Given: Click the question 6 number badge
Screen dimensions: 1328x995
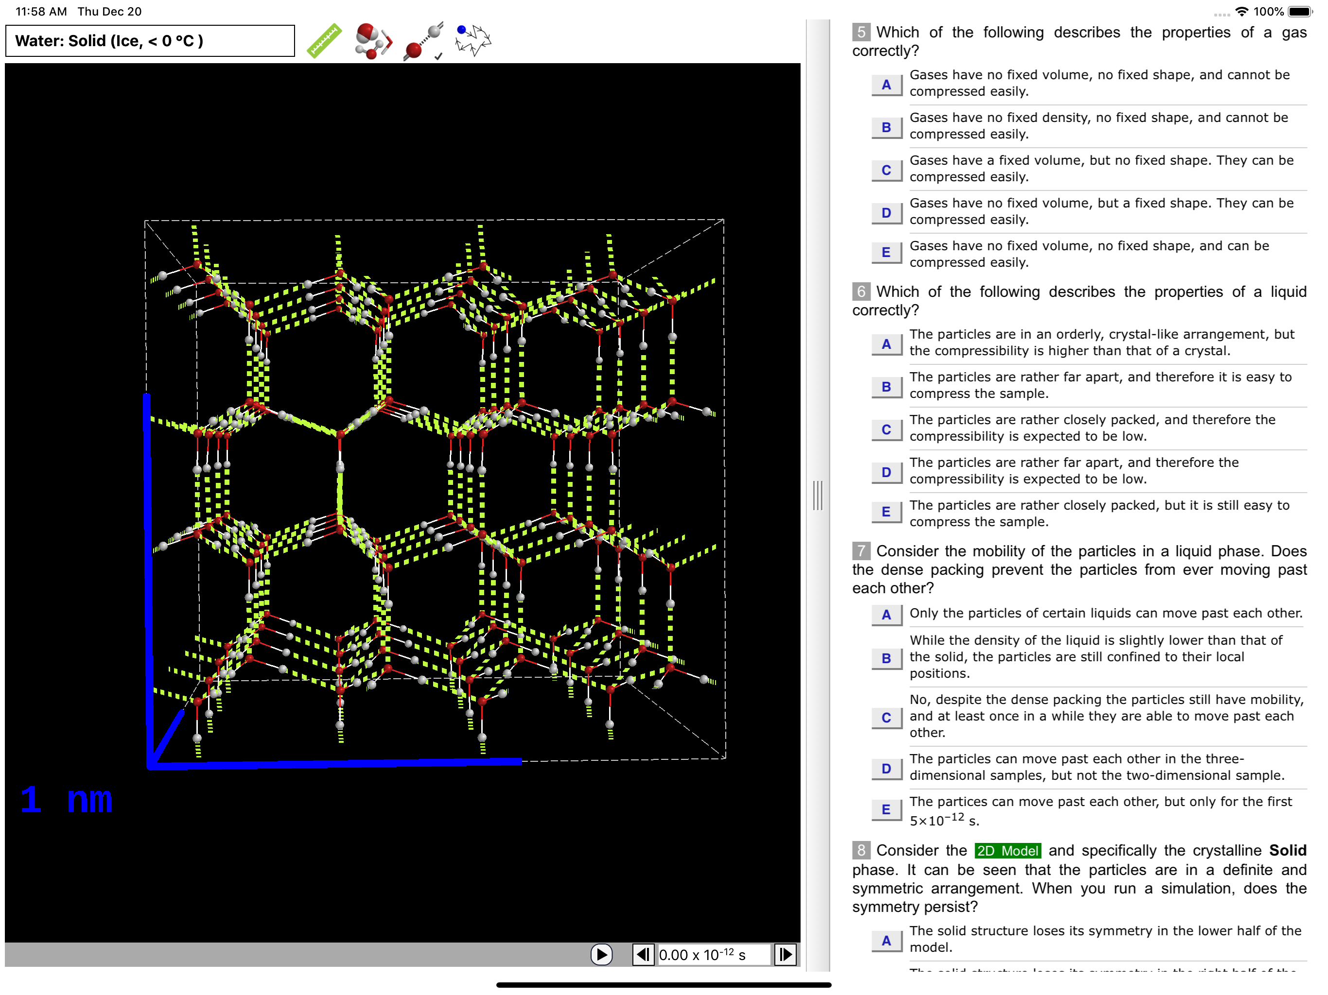Looking at the screenshot, I should point(861,291).
